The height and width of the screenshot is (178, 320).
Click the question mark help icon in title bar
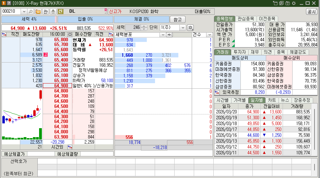click(9, 3)
